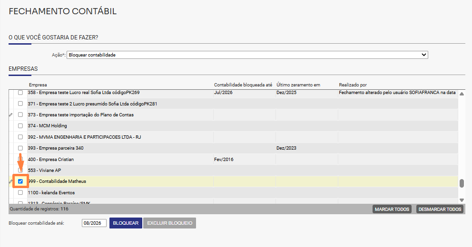Click the pencil icon beside company 999
Image resolution: width=472 pixels, height=247 pixels.
11,181
